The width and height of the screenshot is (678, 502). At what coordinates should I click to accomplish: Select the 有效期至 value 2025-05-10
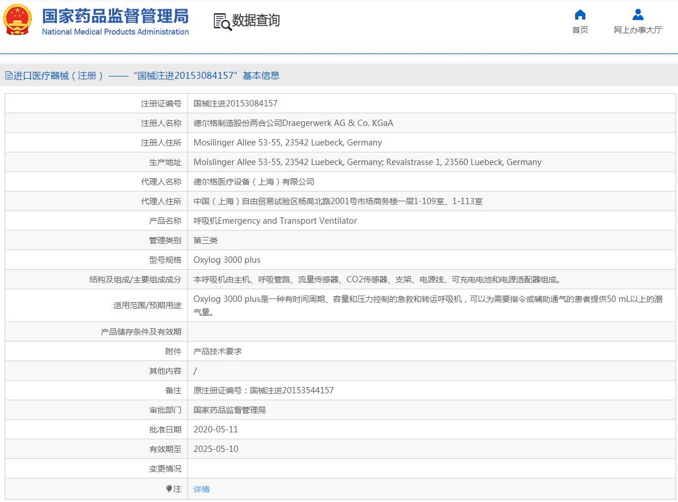pos(216,449)
